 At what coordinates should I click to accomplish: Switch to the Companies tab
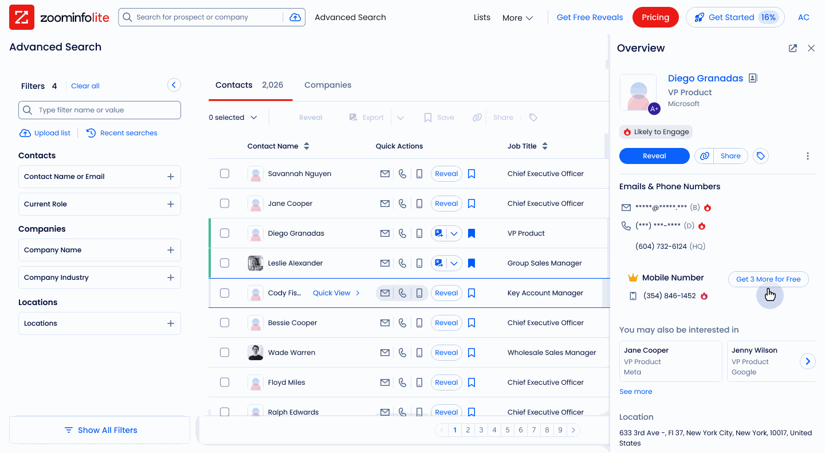coord(328,85)
